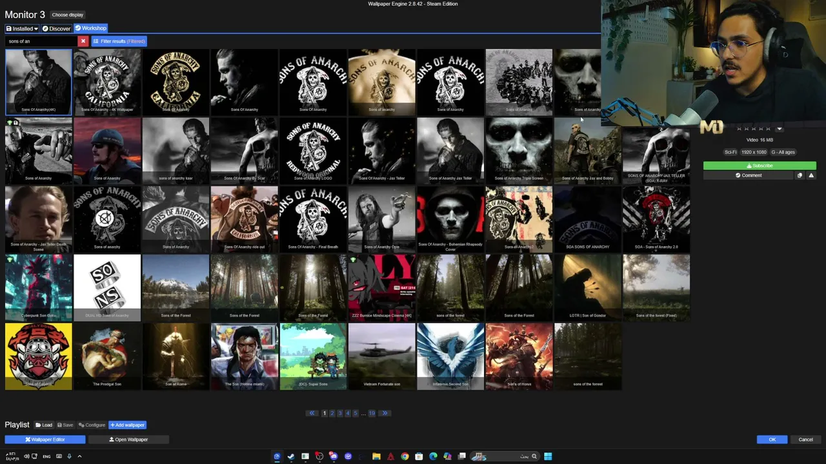Click the microphone icon in system tray

coord(69,456)
